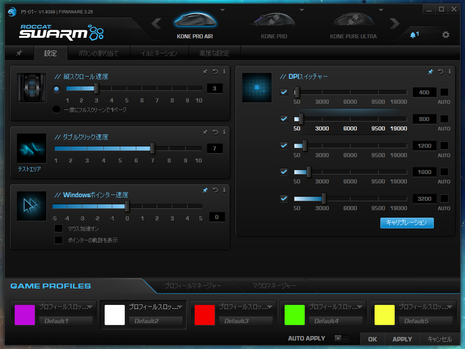
Task: Click the ROCCAT logo in the title bar
Action: [12, 12]
